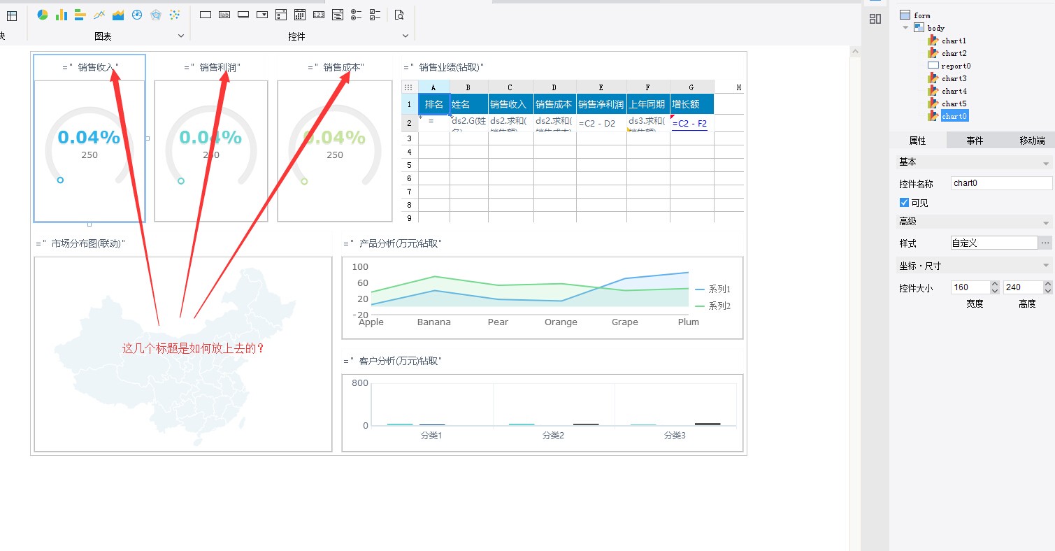The height and width of the screenshot is (551, 1055).
Task: Switch to the 事件 tab
Action: [x=975, y=141]
